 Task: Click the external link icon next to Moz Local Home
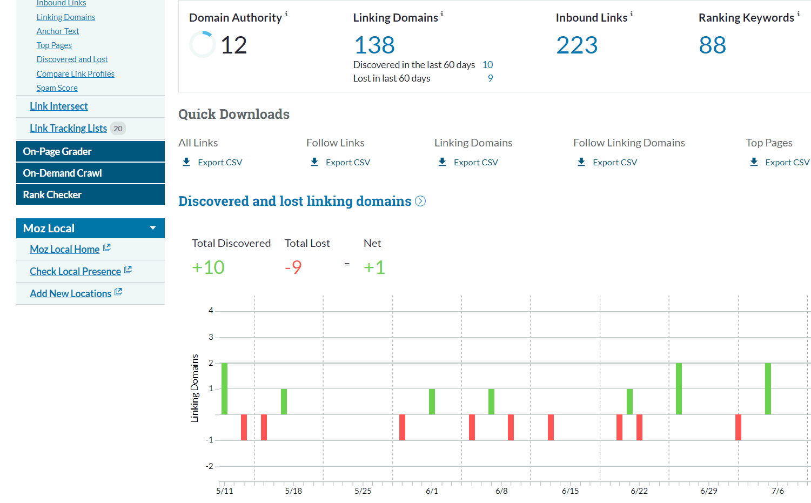(x=106, y=247)
